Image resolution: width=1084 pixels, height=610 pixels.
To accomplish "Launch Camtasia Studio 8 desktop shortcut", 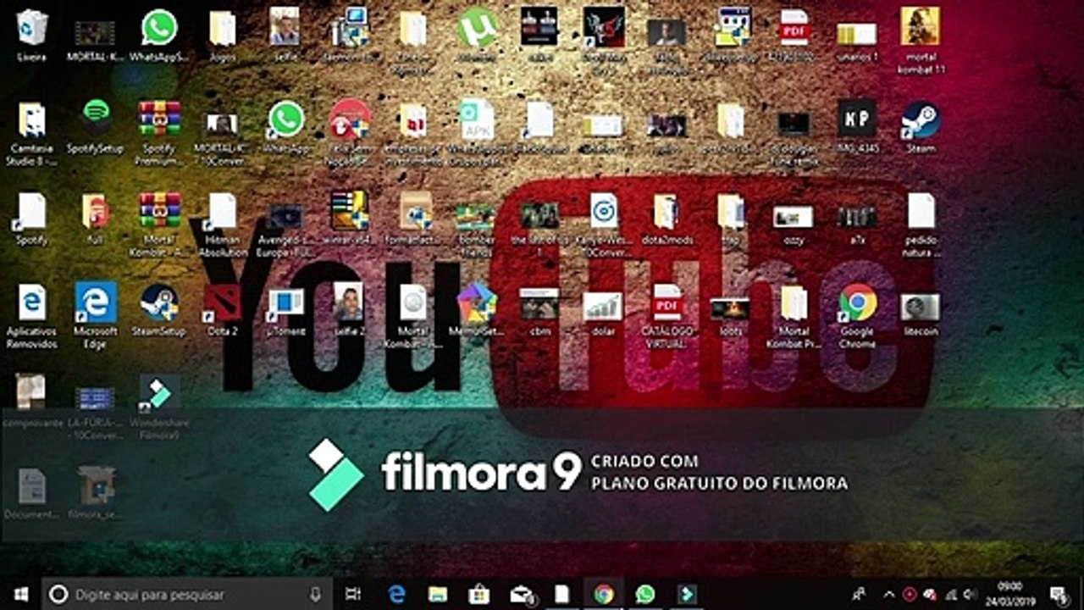I will 31,133.
